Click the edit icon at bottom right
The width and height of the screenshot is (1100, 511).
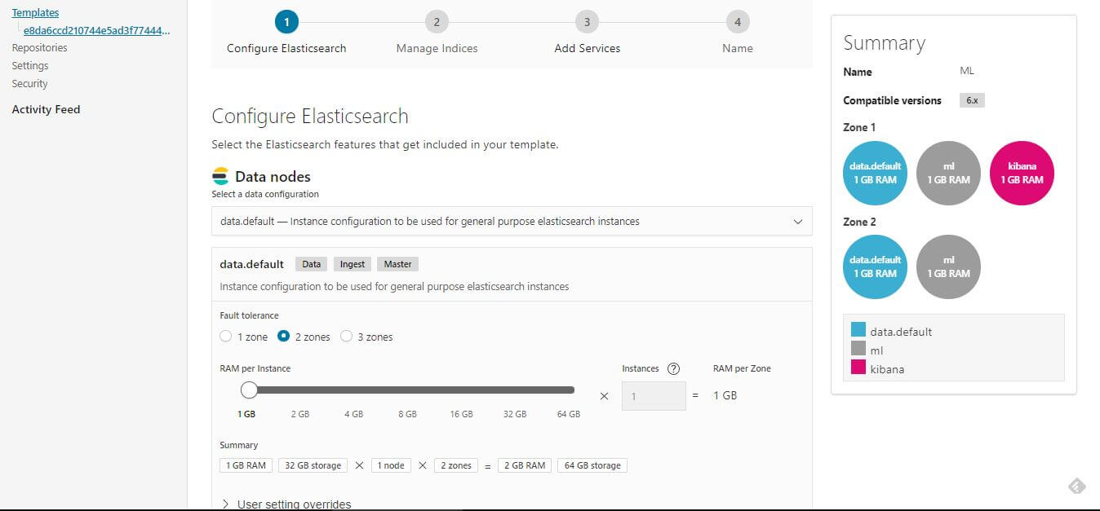[x=1076, y=486]
